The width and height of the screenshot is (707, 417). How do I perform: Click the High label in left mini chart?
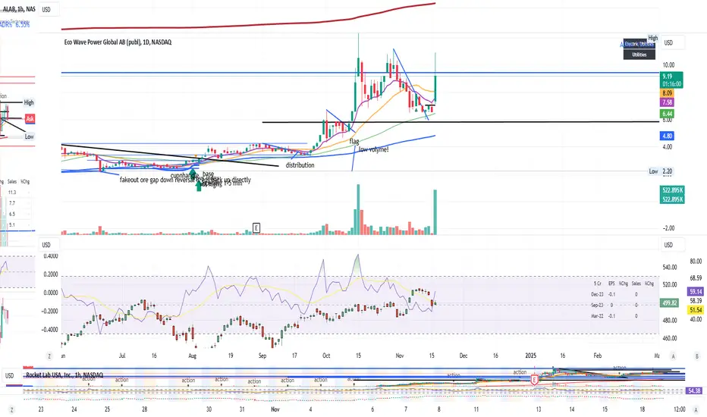29,102
